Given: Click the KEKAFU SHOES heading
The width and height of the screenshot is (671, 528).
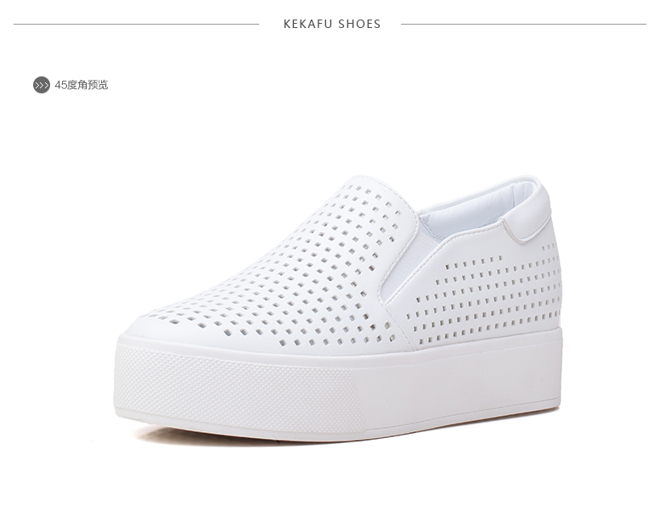Looking at the screenshot, I should click(332, 24).
